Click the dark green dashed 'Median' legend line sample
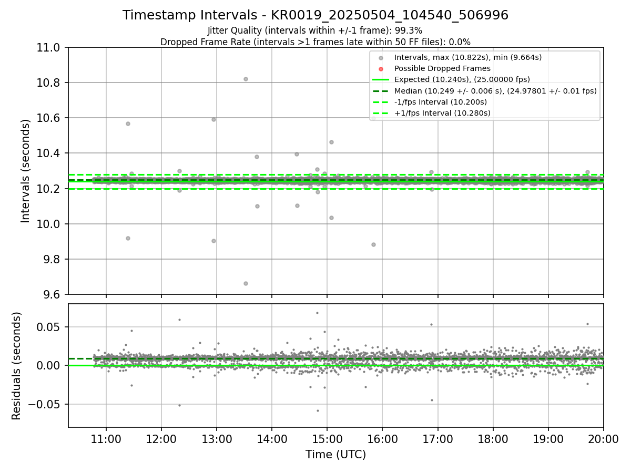The image size is (631, 473). [x=381, y=91]
